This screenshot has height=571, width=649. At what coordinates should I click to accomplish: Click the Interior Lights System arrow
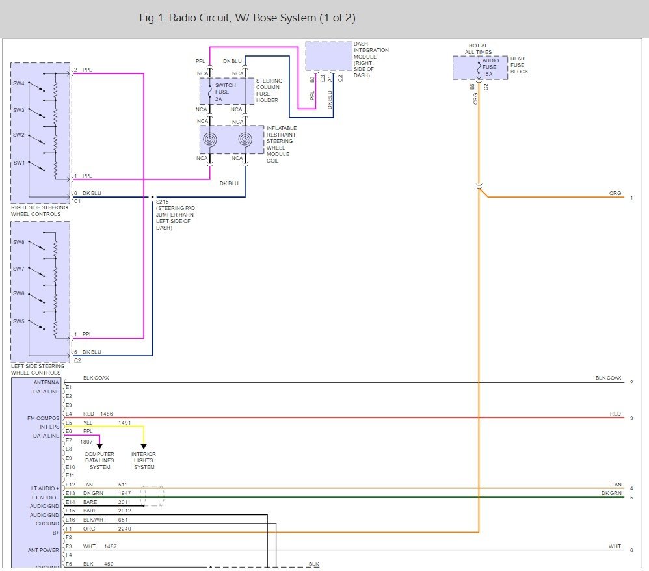coord(144,446)
